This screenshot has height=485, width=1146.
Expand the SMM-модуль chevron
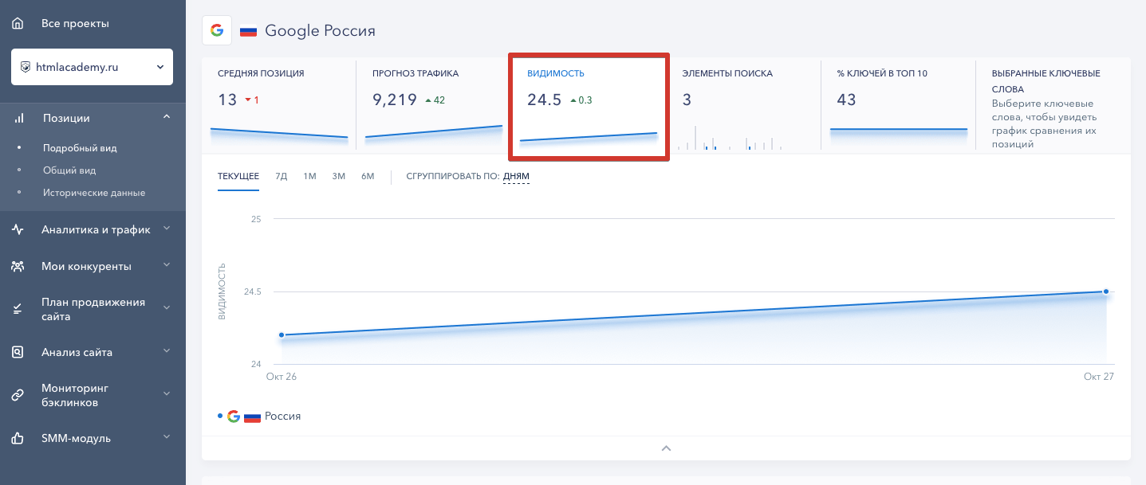coord(167,437)
